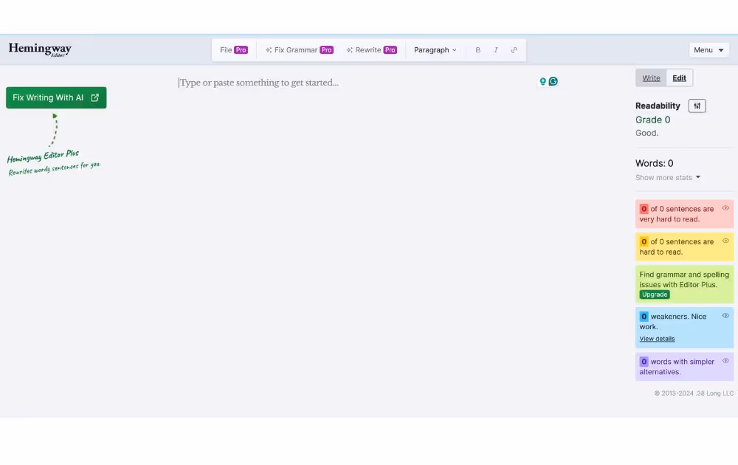Expand Show more stats

pyautogui.click(x=667, y=177)
